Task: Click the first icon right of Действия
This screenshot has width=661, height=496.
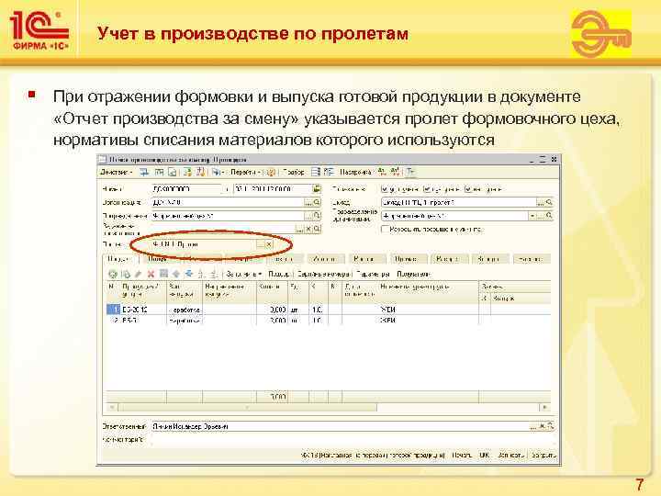Action: (x=145, y=172)
